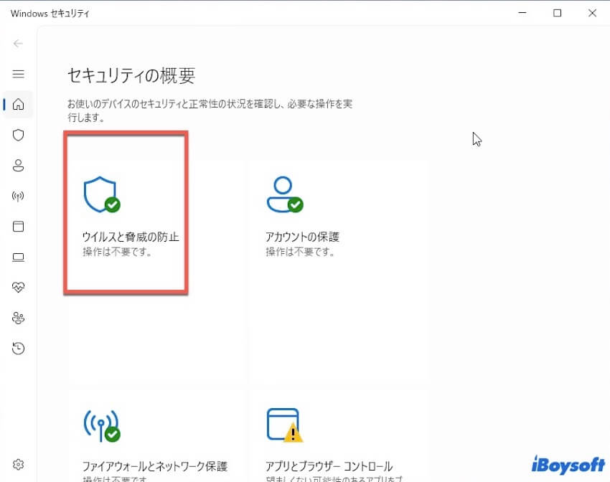Maximize the Windows セキュリティ window

click(x=558, y=13)
